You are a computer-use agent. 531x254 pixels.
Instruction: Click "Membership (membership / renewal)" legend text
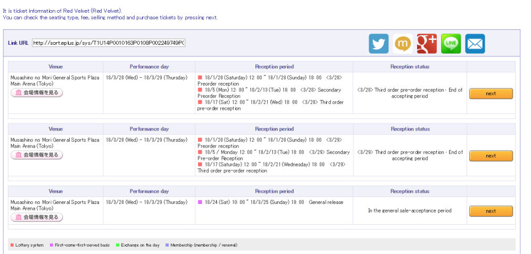point(204,245)
